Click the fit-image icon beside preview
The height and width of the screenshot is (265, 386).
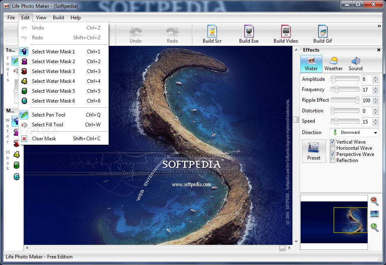pos(374,214)
